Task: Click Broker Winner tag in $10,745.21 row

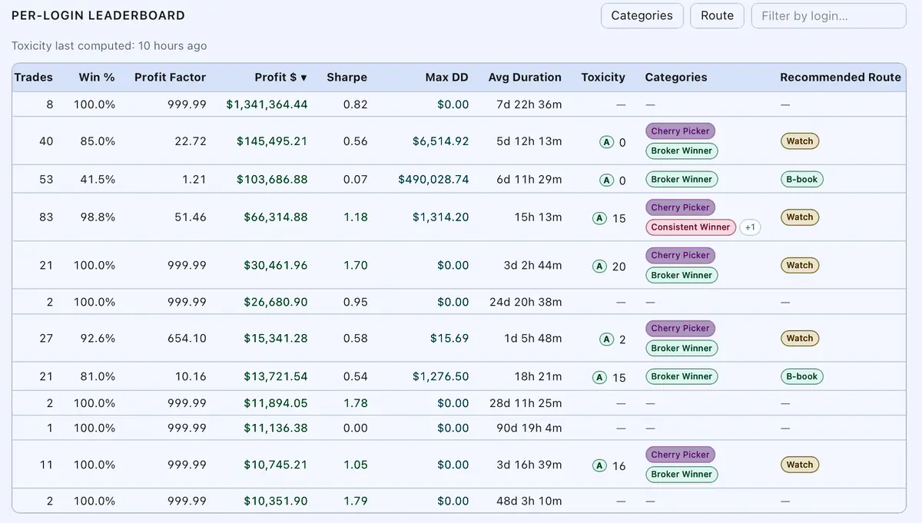Action: pyautogui.click(x=682, y=475)
